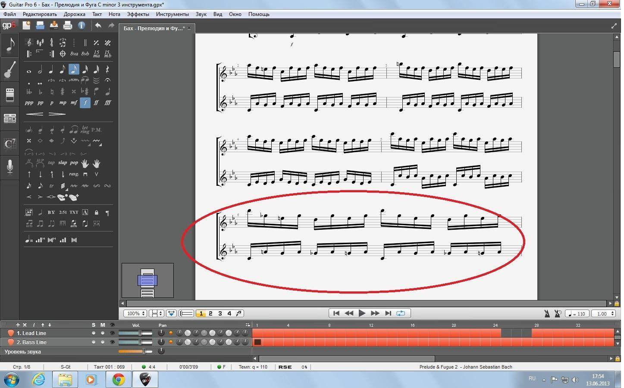Screen dimensions: 624x388
Task: Open the page layout dropdown
Action: click(x=156, y=313)
